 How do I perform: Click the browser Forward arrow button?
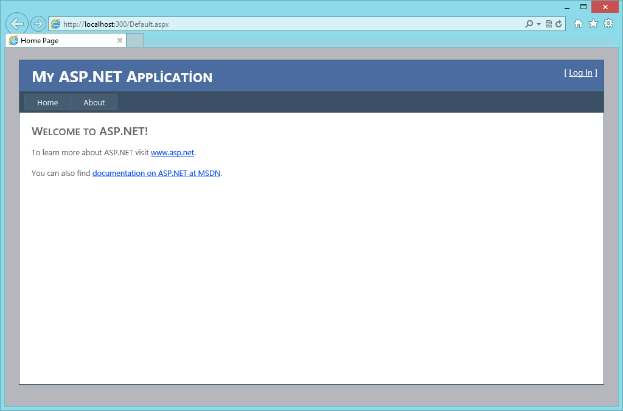[38, 24]
